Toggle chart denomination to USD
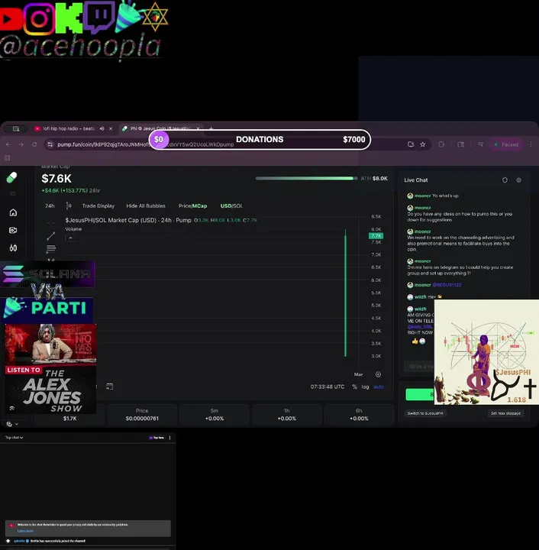This screenshot has height=550, width=539. tap(226, 206)
